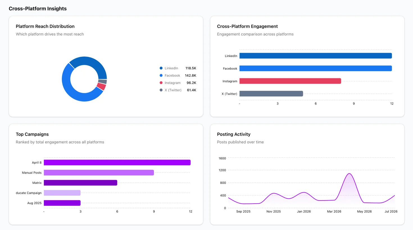Click the X (Twitter) legend color dot
Viewport: 413px width, 230px height.
point(161,90)
